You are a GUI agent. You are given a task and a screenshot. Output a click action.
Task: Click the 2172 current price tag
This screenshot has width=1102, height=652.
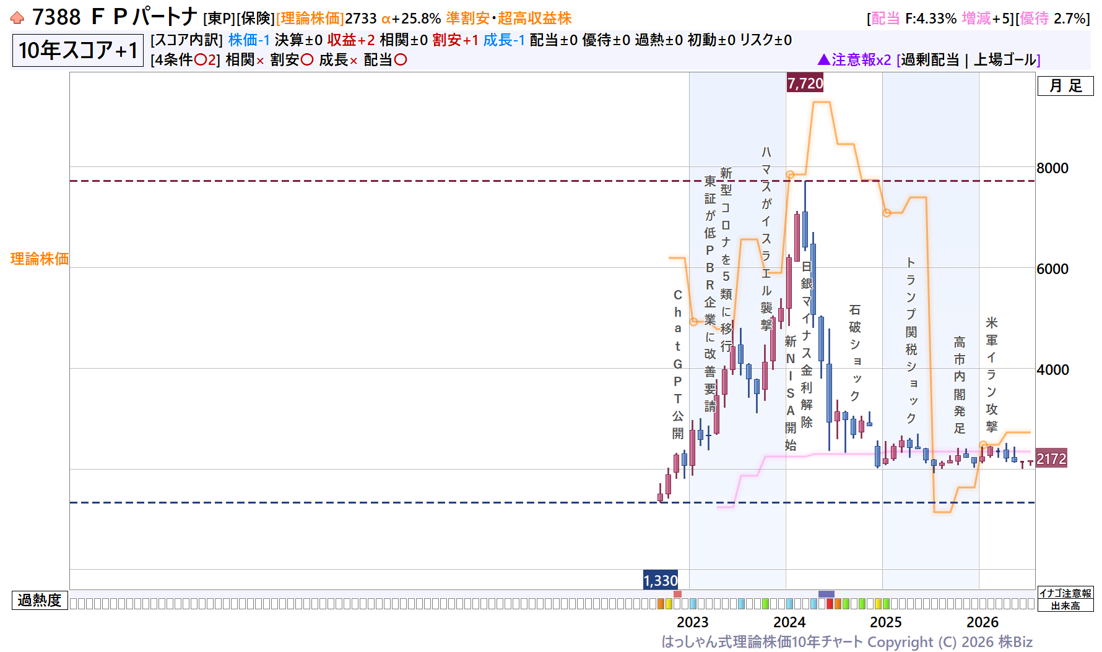tap(1051, 458)
